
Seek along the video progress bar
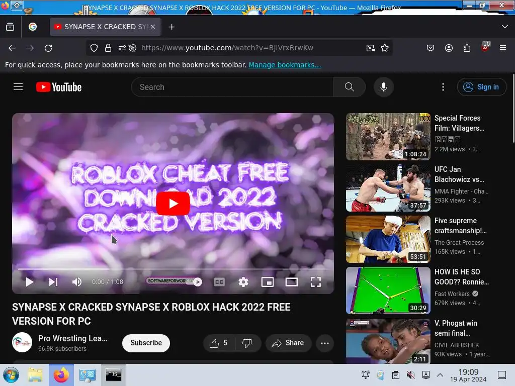pos(173,269)
